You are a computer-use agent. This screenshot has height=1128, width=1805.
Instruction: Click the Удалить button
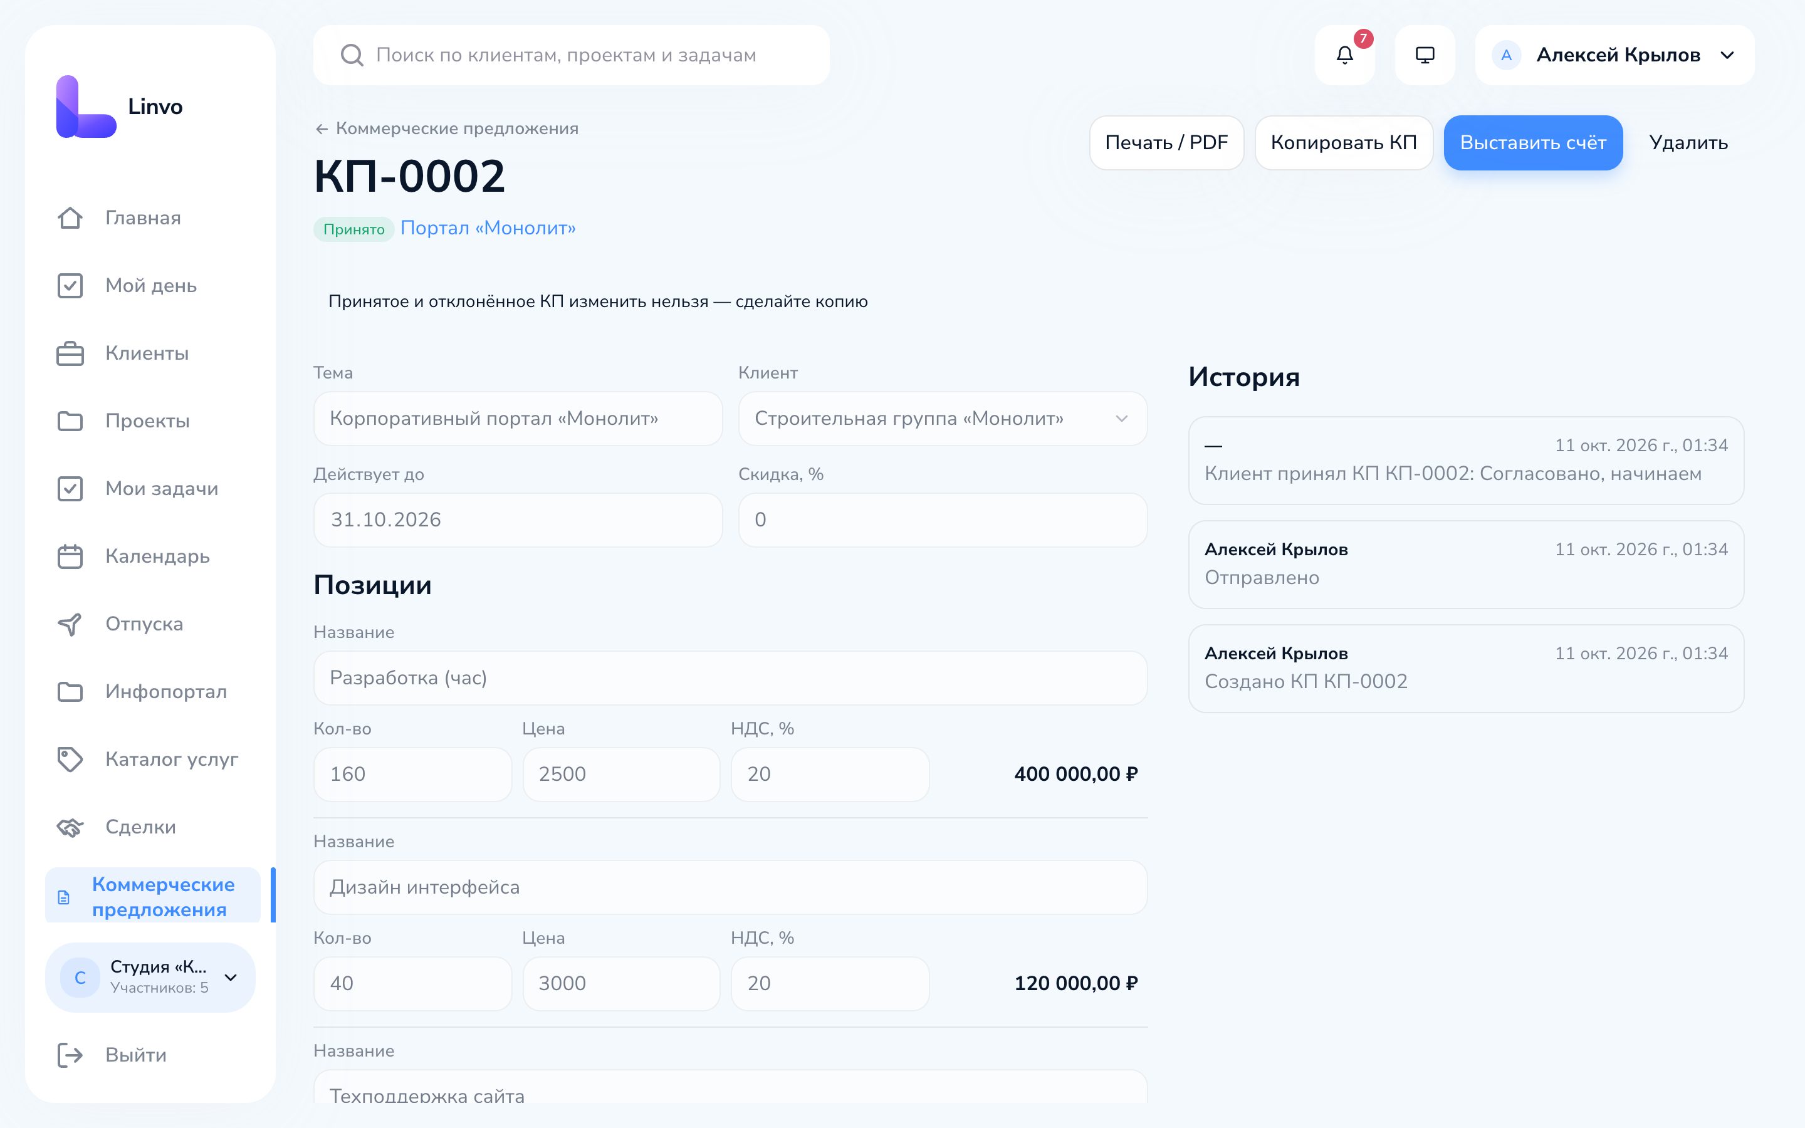(1688, 142)
